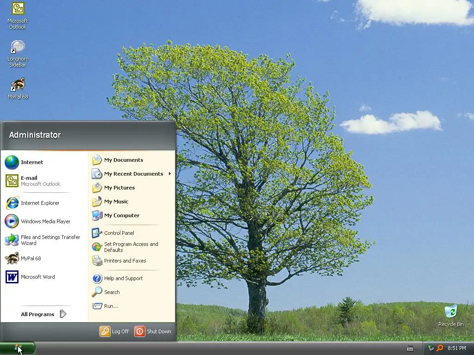The height and width of the screenshot is (355, 474).
Task: Open My Documents label
Action: tap(124, 159)
